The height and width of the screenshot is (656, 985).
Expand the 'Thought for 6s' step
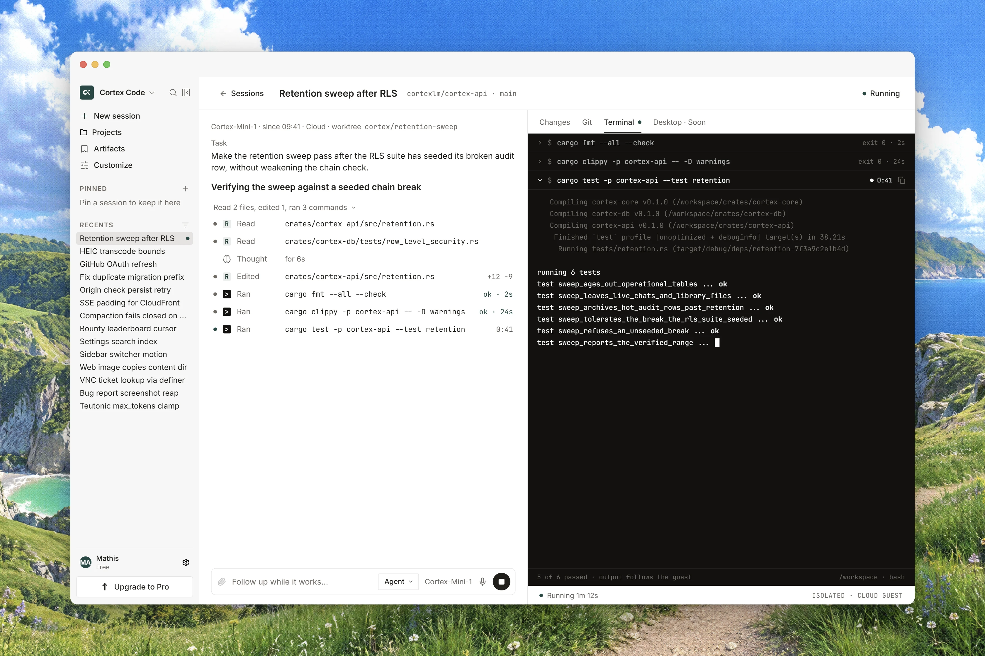(x=363, y=259)
